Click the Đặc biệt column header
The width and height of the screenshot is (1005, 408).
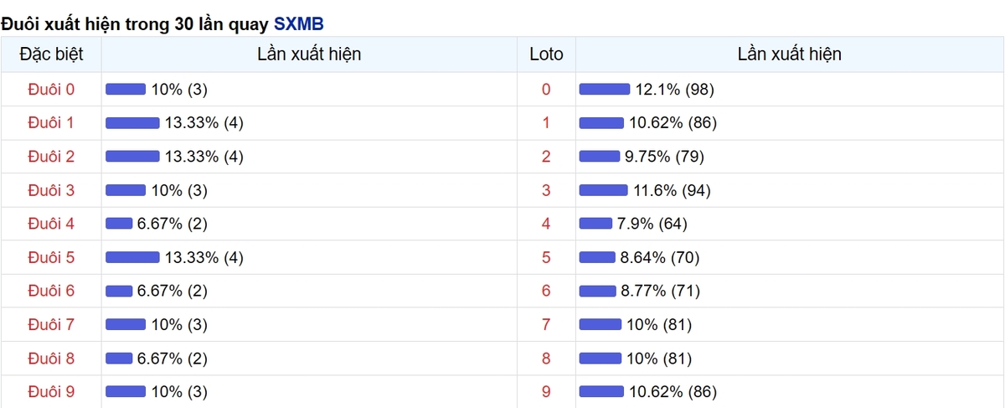click(x=51, y=54)
